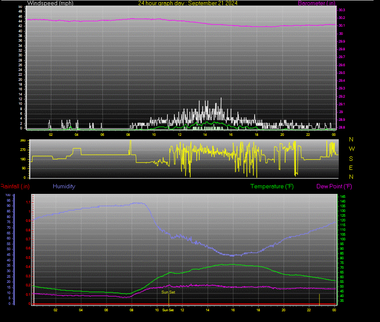The image size is (380, 322).
Task: Click the '48' windspeed scale value
Action: click(x=20, y=12)
